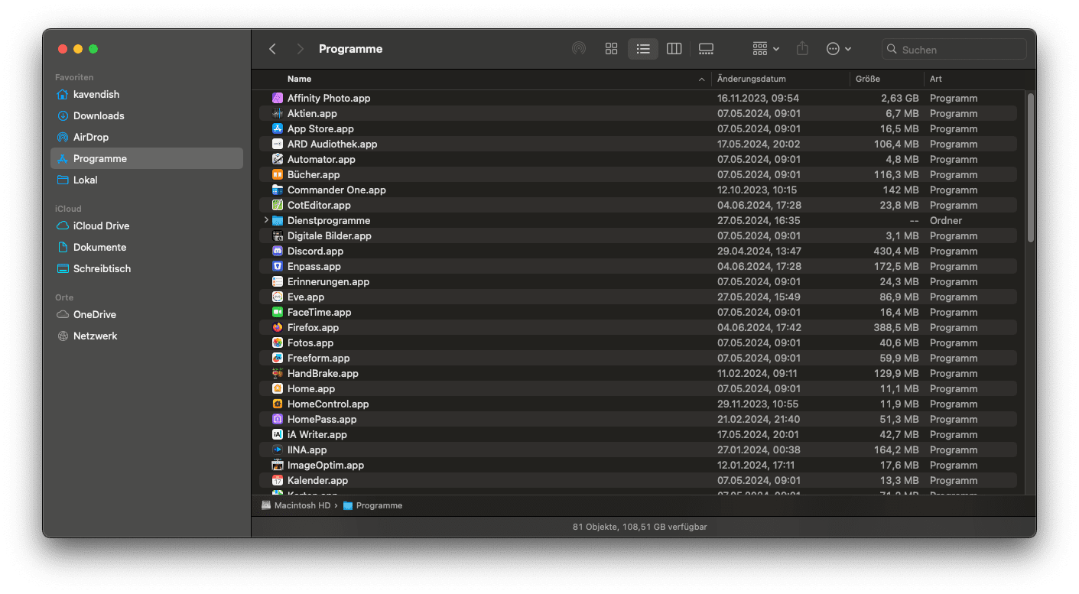Select ImageOptim.app icon
1079x594 pixels.
[278, 465]
